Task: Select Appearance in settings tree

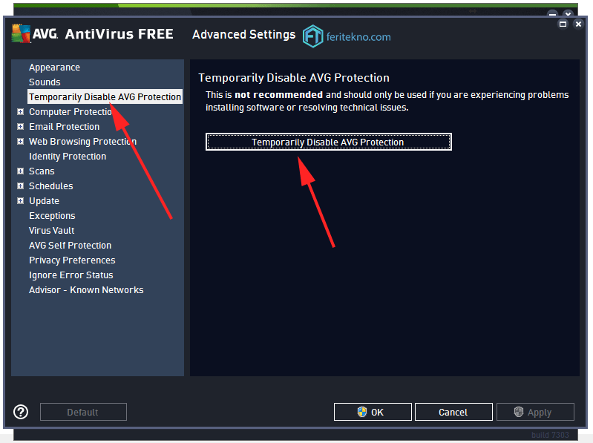Action: [54, 68]
